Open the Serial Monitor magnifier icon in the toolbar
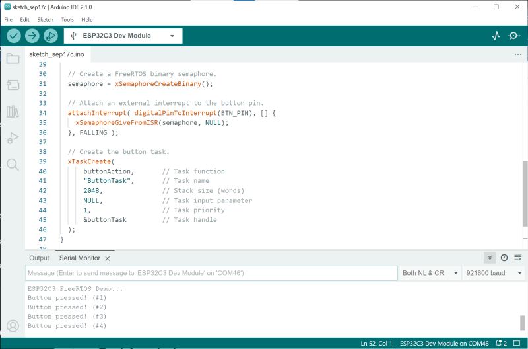Screen dimensions: 528x349 pos(514,36)
